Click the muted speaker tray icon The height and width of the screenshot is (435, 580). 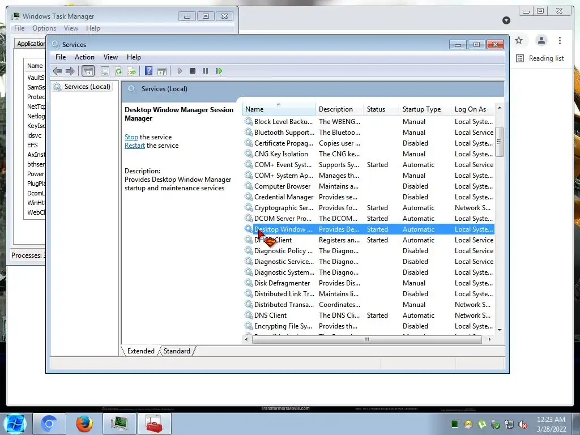[523, 424]
